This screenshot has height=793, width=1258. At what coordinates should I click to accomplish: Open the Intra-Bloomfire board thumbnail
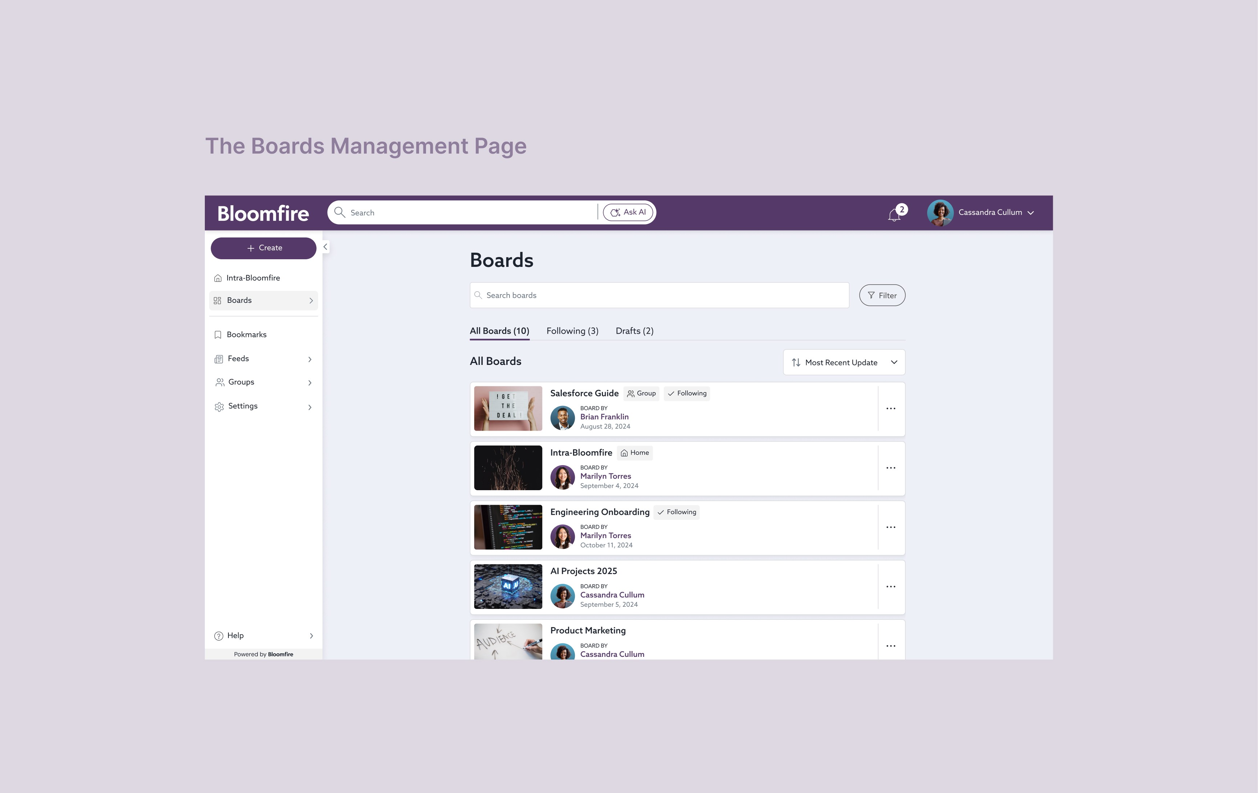point(508,468)
